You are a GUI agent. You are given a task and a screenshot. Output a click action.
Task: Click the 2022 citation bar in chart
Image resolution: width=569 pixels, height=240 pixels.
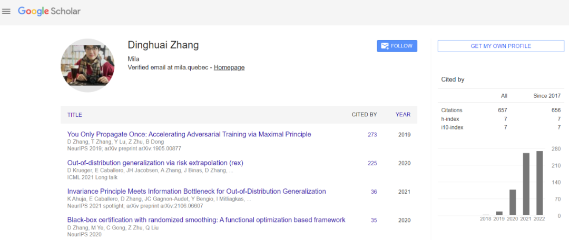click(x=539, y=183)
